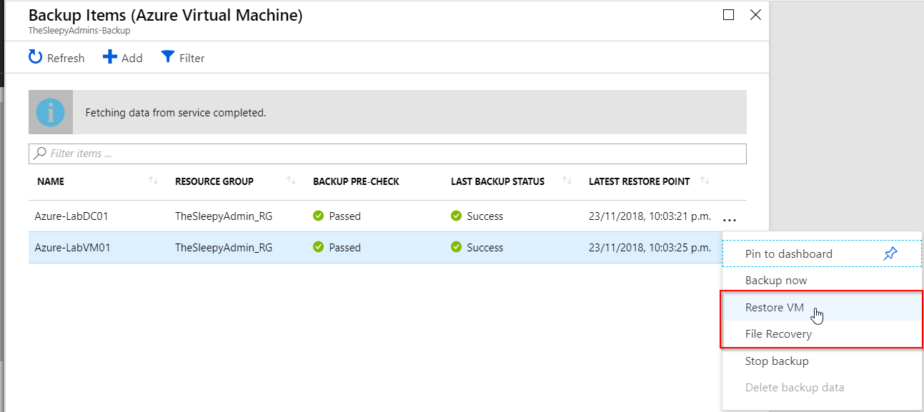Viewport: 924px width, 412px height.
Task: Sort by the LAST BACKUP STATUS column arrows
Action: [567, 181]
